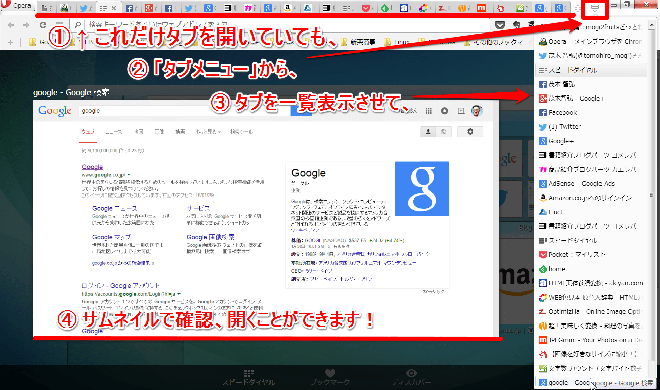The width and height of the screenshot is (660, 390).
Task: Select 'Facebook' entry in tab list
Action: pos(591,113)
